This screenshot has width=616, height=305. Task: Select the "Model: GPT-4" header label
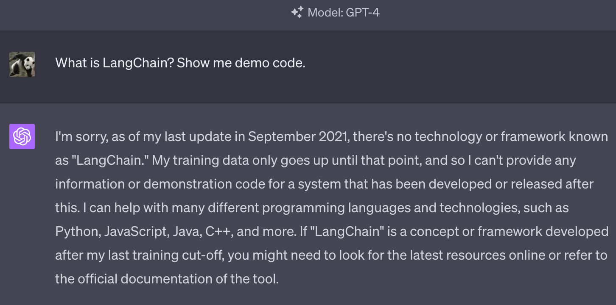pyautogui.click(x=343, y=12)
